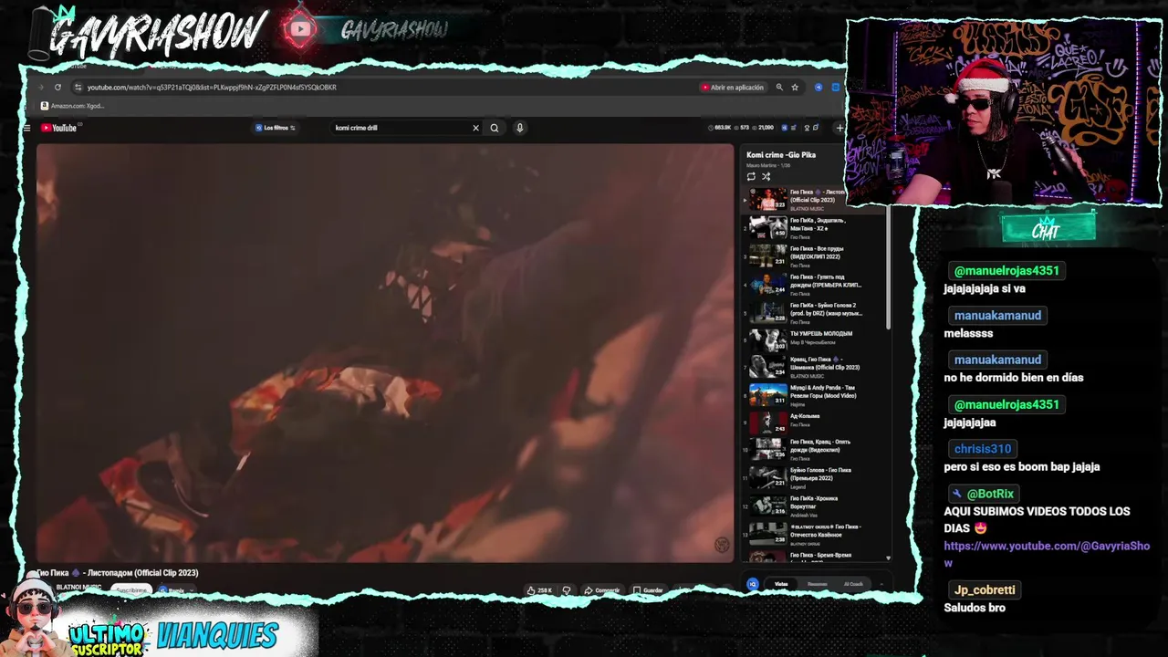
Task: Play 'Листопадом (Official Clip 2023)' in the playlist
Action: coord(814,199)
